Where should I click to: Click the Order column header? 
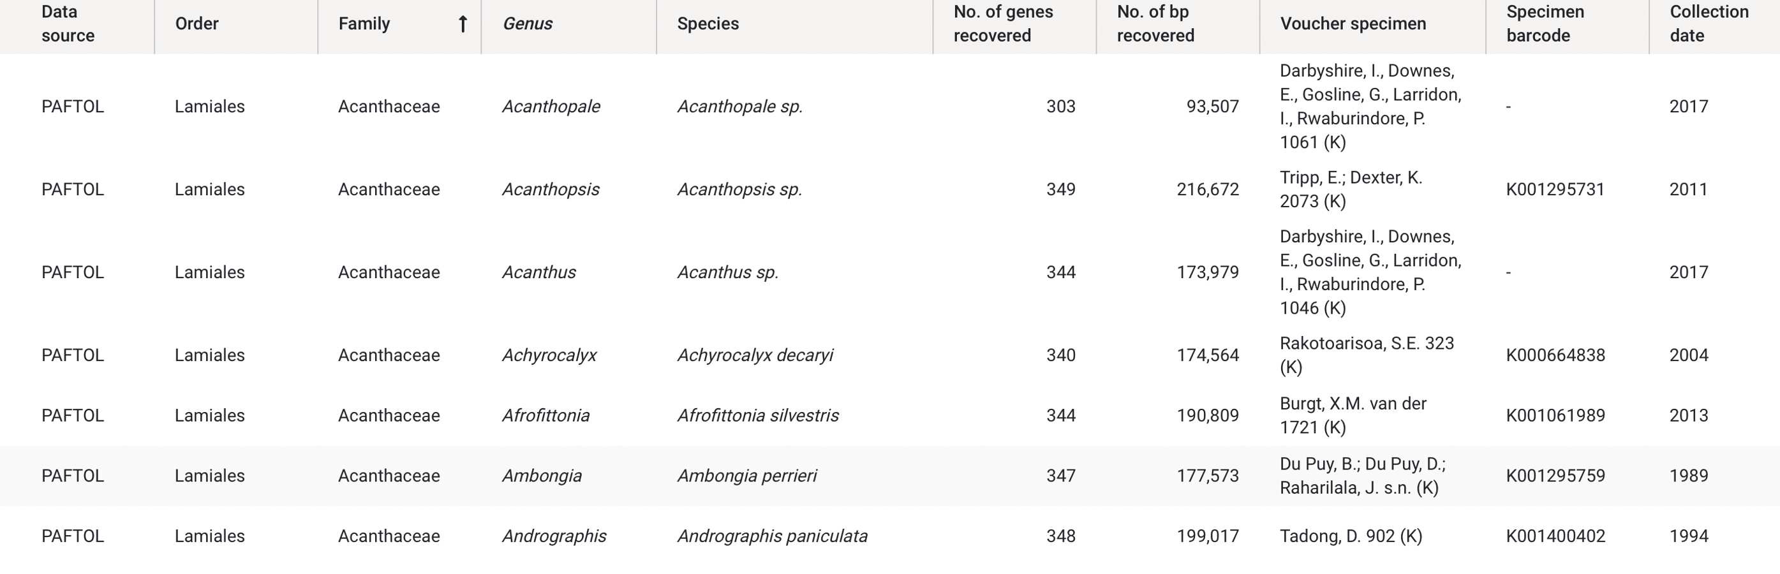pyautogui.click(x=197, y=24)
